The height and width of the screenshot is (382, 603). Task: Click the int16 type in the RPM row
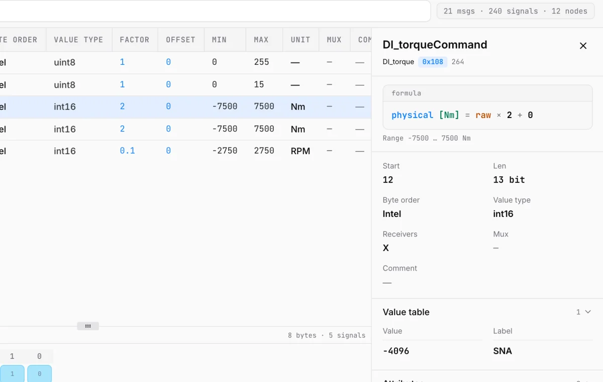[65, 151]
